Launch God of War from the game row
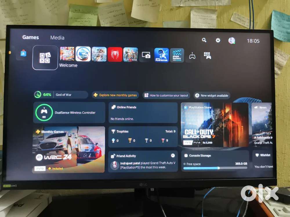Screen dimensions: 290x217 [130, 54]
